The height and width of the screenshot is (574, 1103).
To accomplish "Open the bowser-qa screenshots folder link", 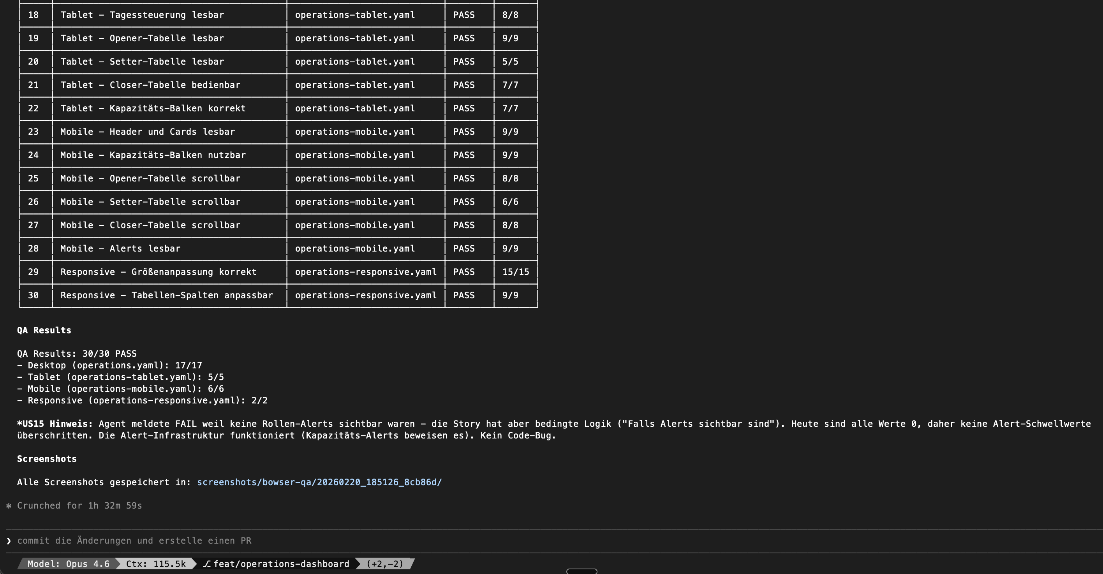I will tap(319, 482).
